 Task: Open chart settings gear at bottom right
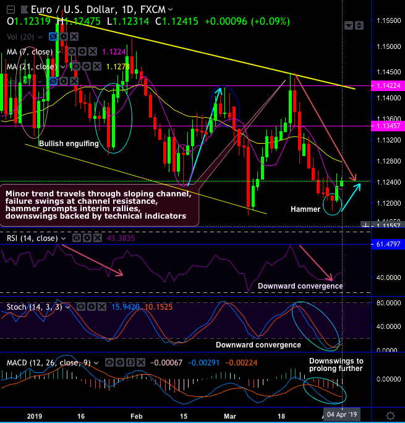coord(390,416)
